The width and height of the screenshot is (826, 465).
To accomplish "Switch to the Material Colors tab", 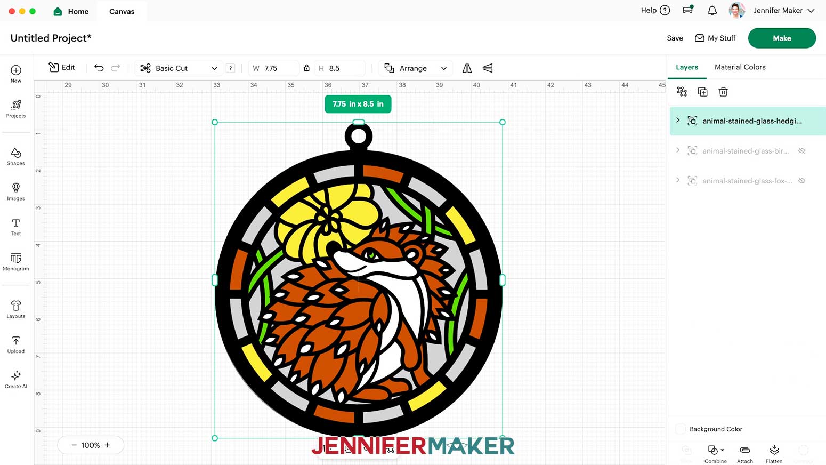I will coord(740,67).
